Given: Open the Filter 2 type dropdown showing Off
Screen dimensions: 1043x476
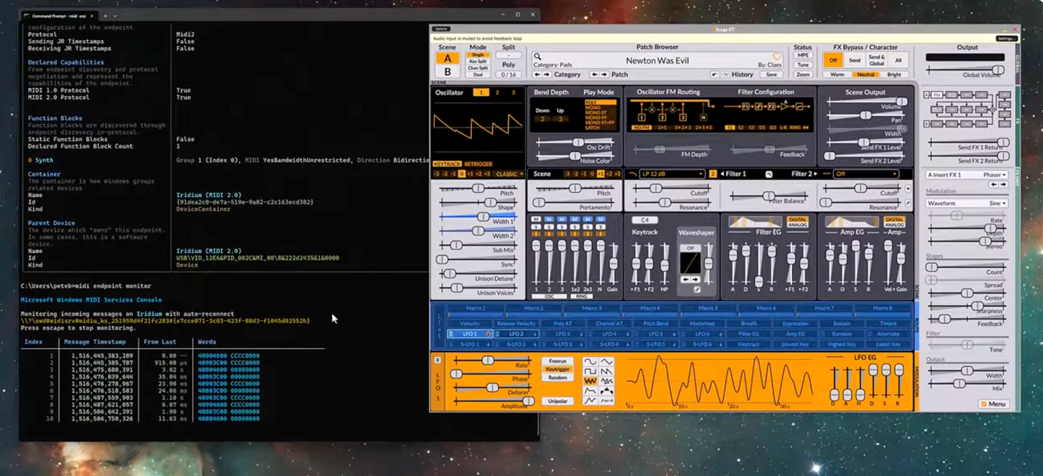Looking at the screenshot, I should coord(866,174).
